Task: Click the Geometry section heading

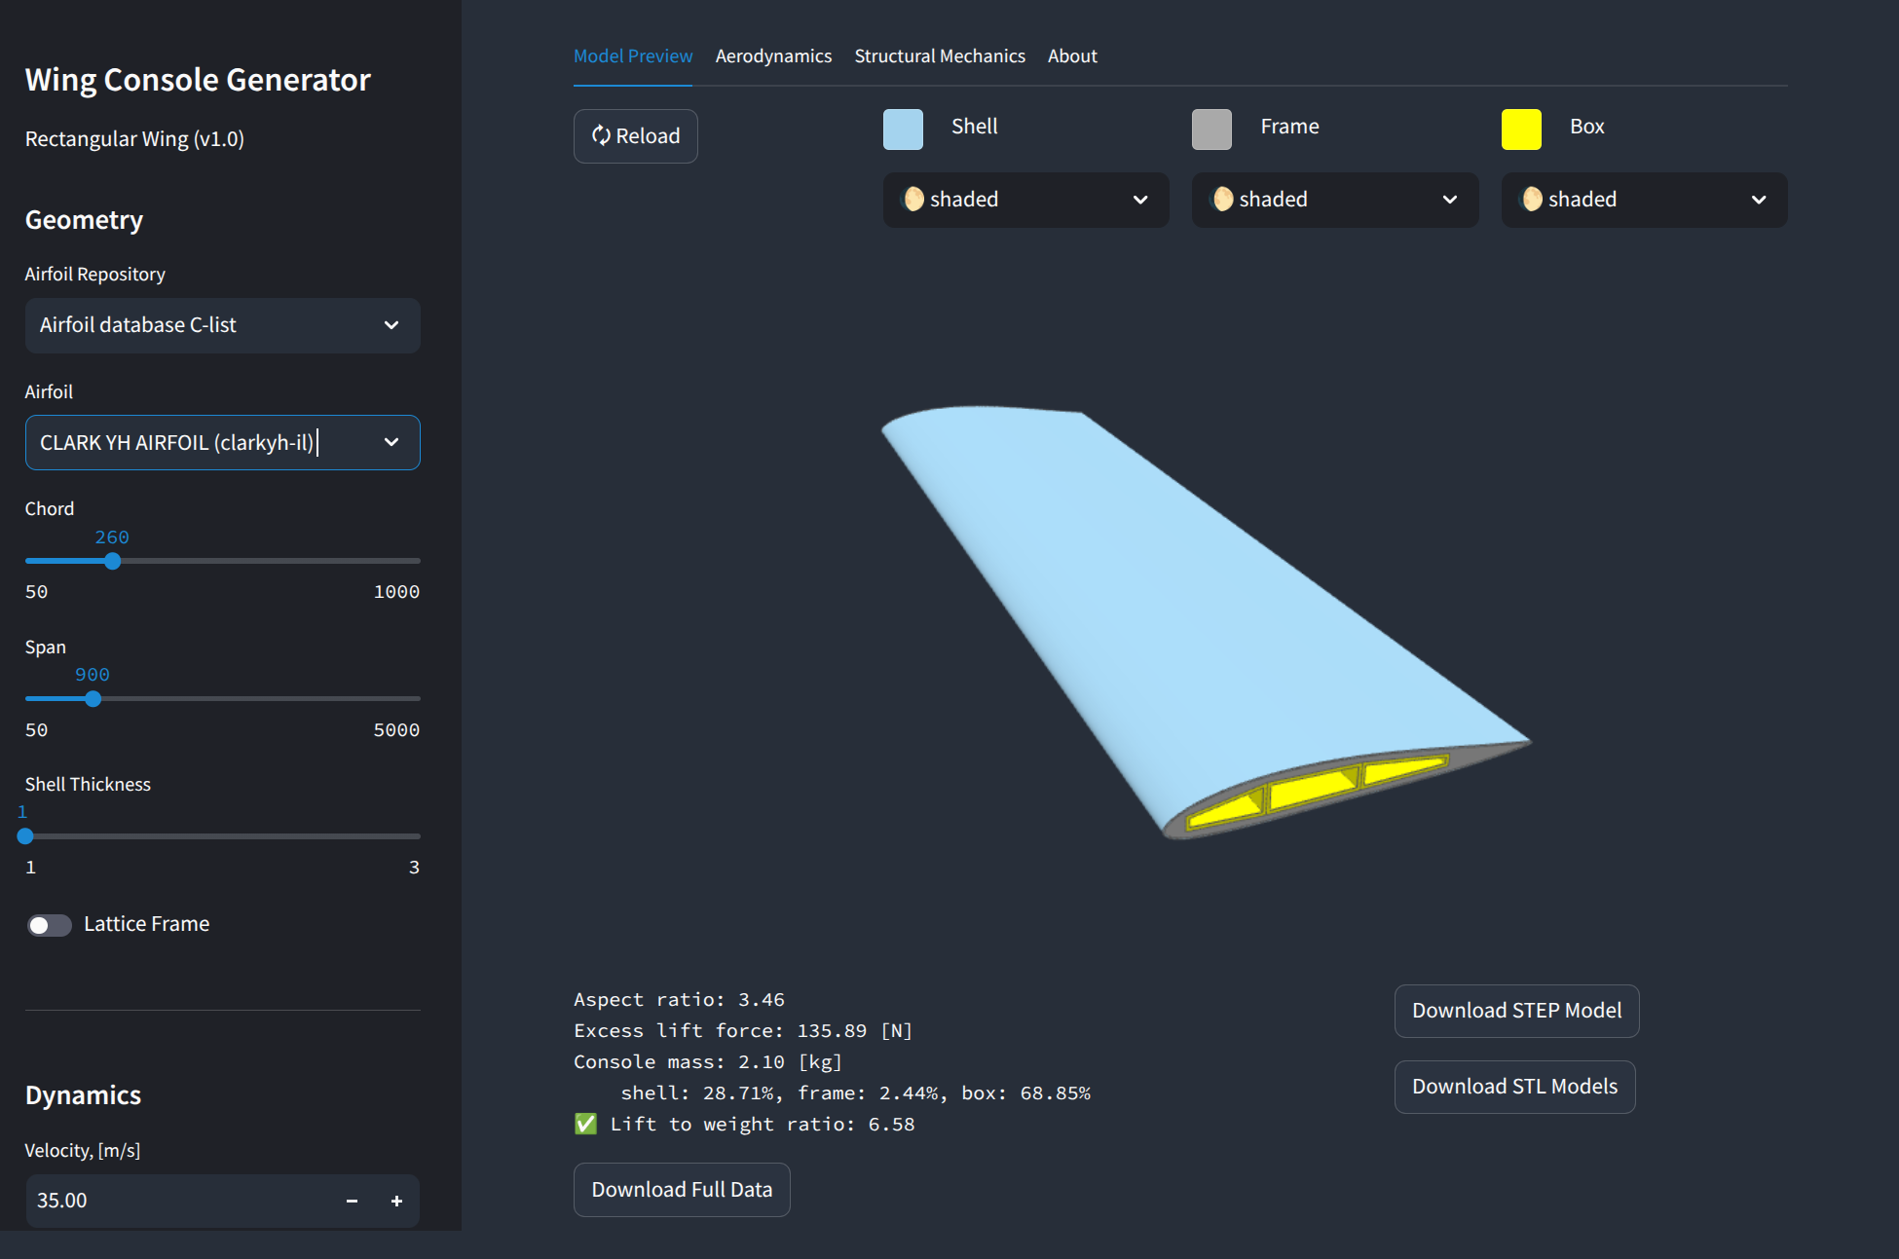Action: point(84,220)
